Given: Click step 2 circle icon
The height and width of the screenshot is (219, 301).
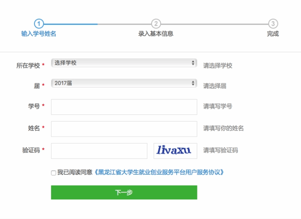Looking at the screenshot, I should tap(156, 24).
